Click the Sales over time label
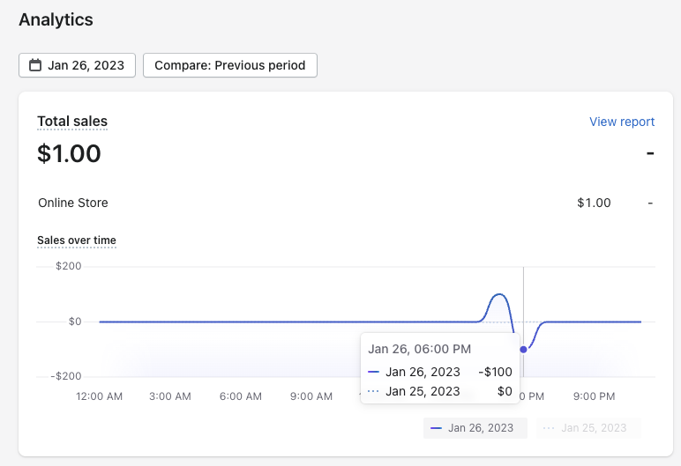The width and height of the screenshot is (681, 466). click(x=77, y=240)
